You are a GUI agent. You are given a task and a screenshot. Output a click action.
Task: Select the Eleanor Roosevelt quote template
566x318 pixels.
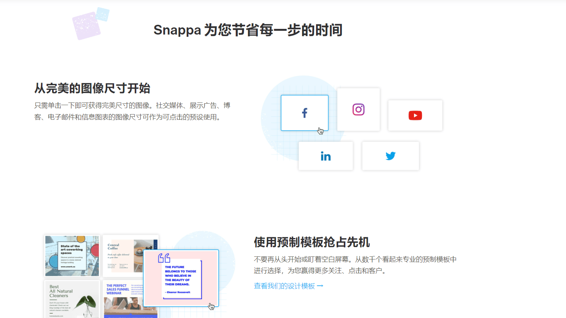181,278
